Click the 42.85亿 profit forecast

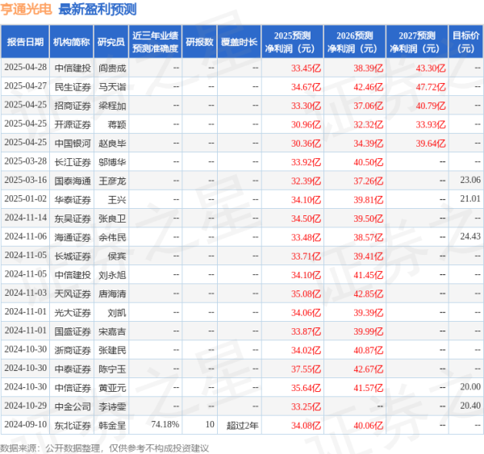coord(369,294)
